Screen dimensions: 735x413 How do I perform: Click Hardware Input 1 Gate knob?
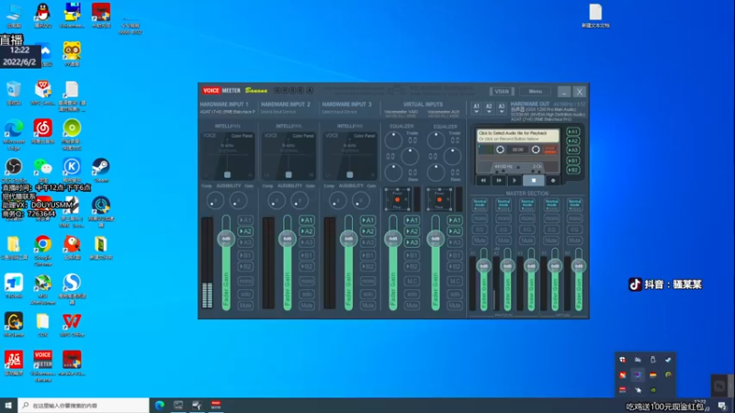point(238,201)
